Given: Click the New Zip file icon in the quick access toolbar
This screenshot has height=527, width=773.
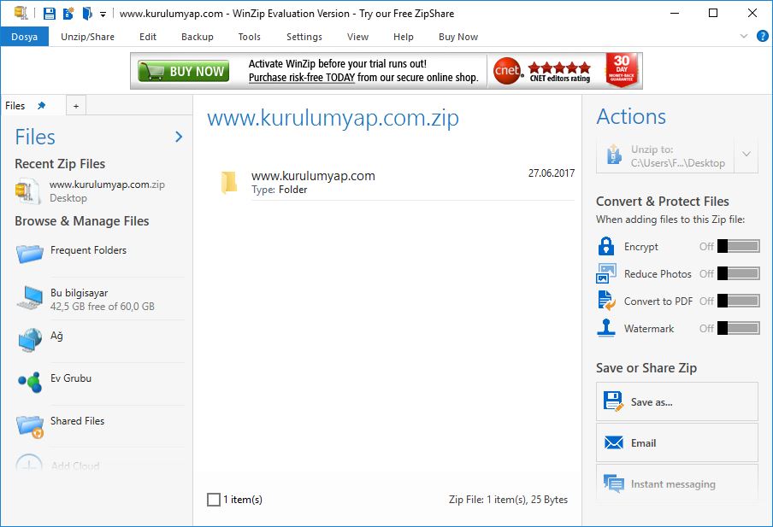Looking at the screenshot, I should pos(68,14).
